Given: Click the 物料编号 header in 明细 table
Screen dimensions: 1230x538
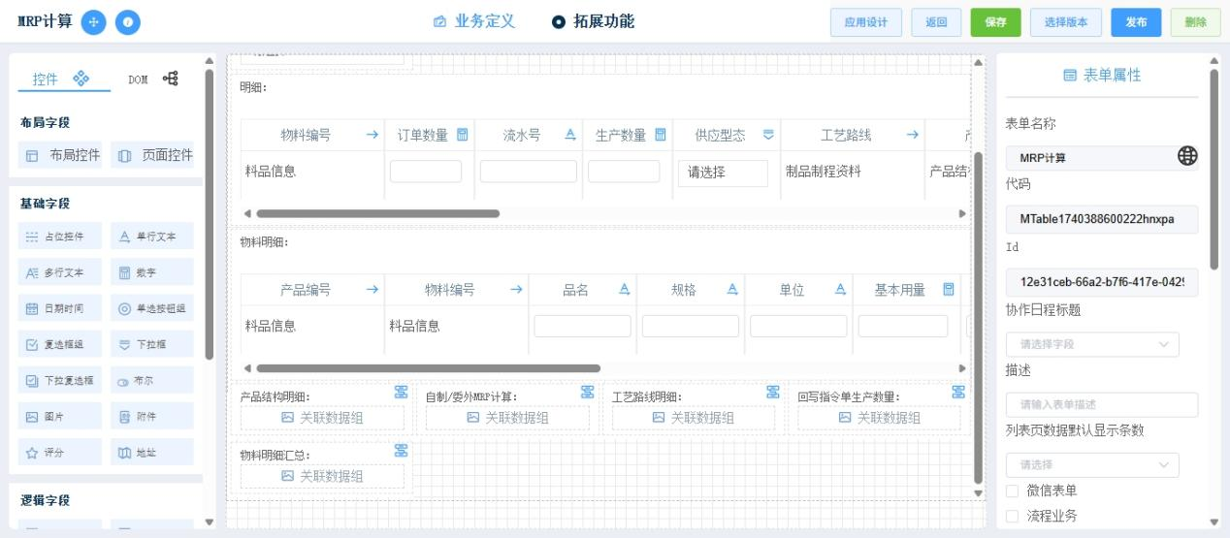Looking at the screenshot, I should 306,135.
